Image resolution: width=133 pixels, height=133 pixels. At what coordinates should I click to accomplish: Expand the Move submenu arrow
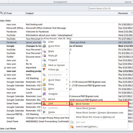tap(67, 89)
